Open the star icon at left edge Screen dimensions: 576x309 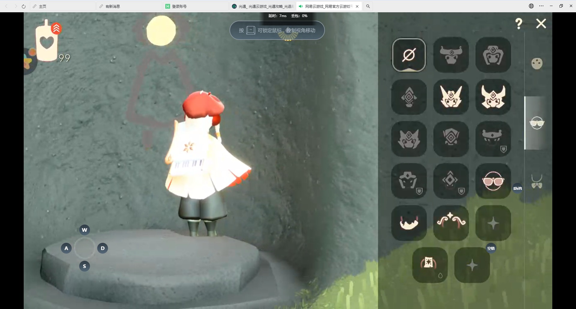(x=29, y=61)
